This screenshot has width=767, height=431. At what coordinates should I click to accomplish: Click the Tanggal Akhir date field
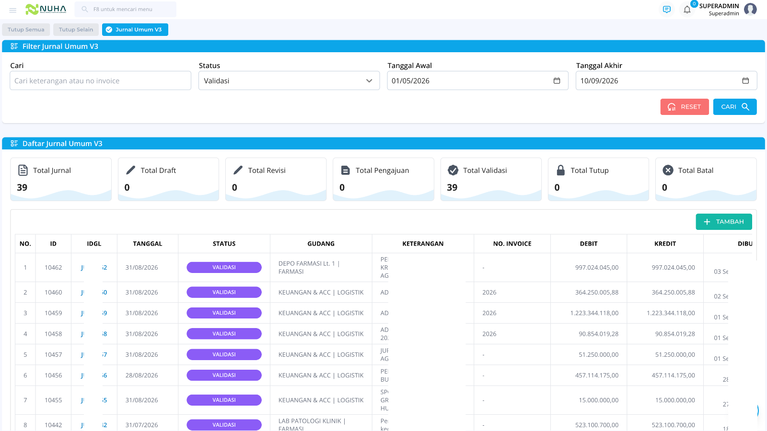[x=666, y=81]
